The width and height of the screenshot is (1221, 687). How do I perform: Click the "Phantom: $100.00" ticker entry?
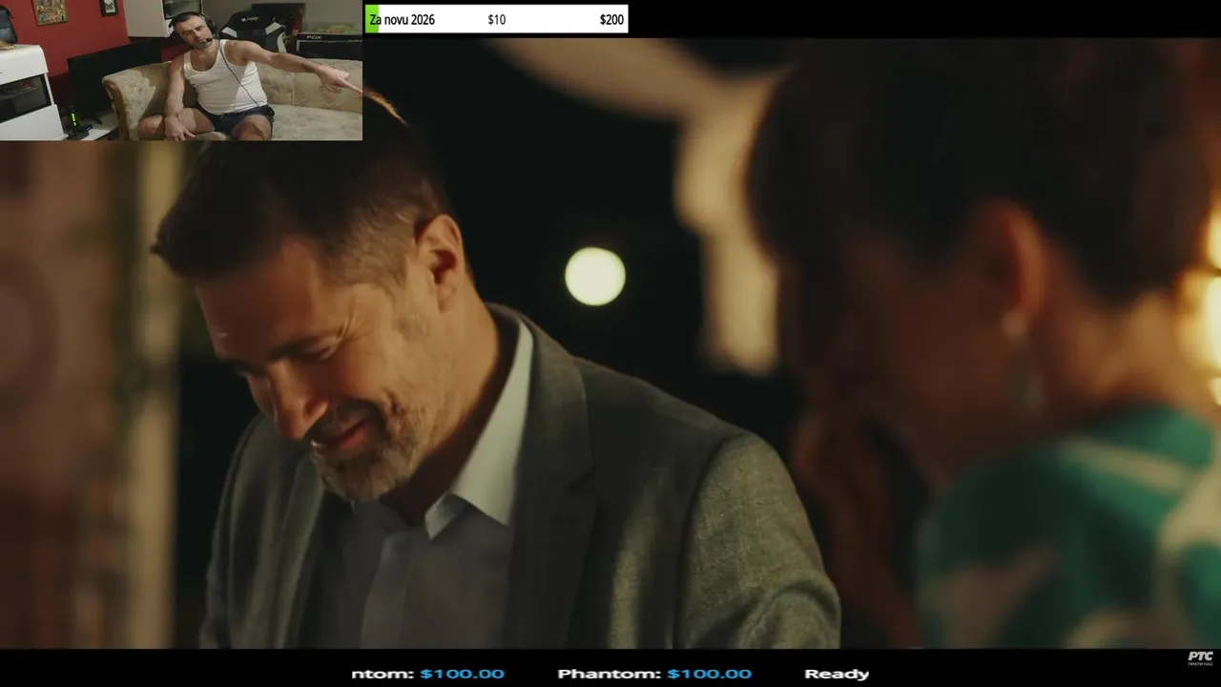coord(654,674)
